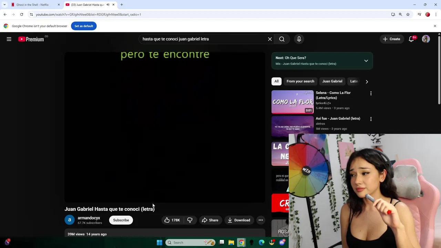Image resolution: width=441 pixels, height=248 pixels.
Task: Show more filter chips with right arrow
Action: (x=367, y=82)
